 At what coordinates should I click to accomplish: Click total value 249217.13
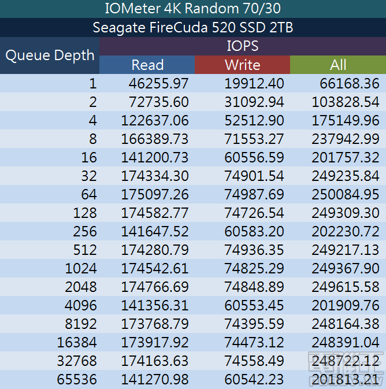pos(346,250)
